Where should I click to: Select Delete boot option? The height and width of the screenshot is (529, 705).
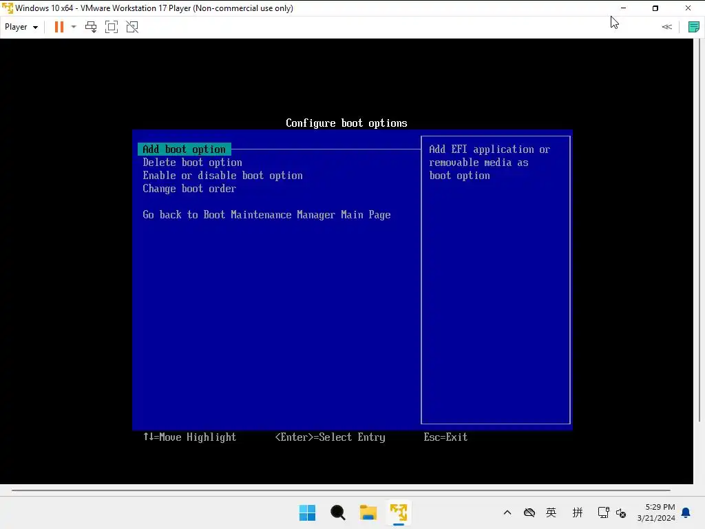[x=193, y=163]
